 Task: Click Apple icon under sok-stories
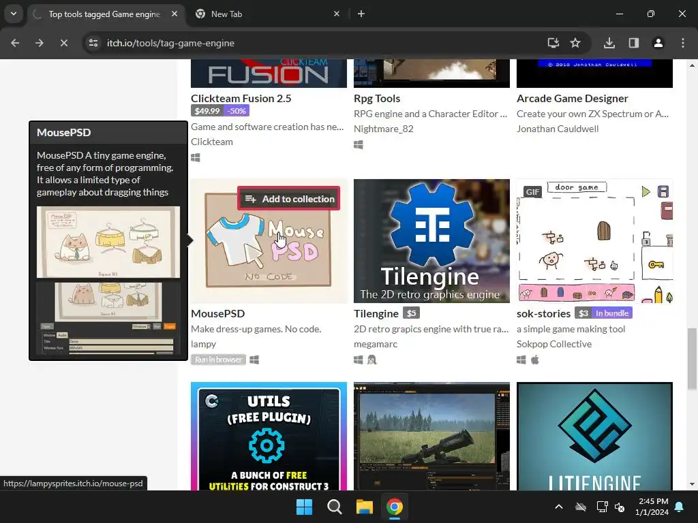(535, 360)
